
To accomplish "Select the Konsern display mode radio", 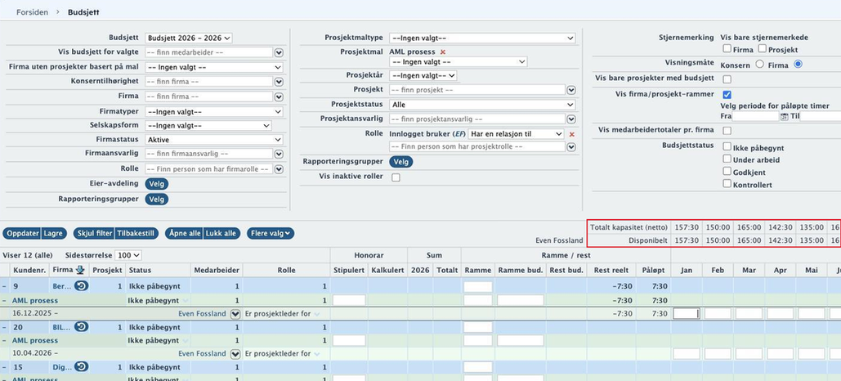I will (x=759, y=65).
